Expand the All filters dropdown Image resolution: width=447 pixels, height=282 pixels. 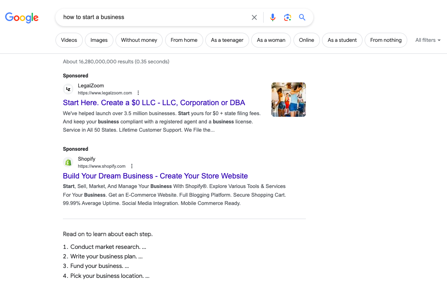428,40
